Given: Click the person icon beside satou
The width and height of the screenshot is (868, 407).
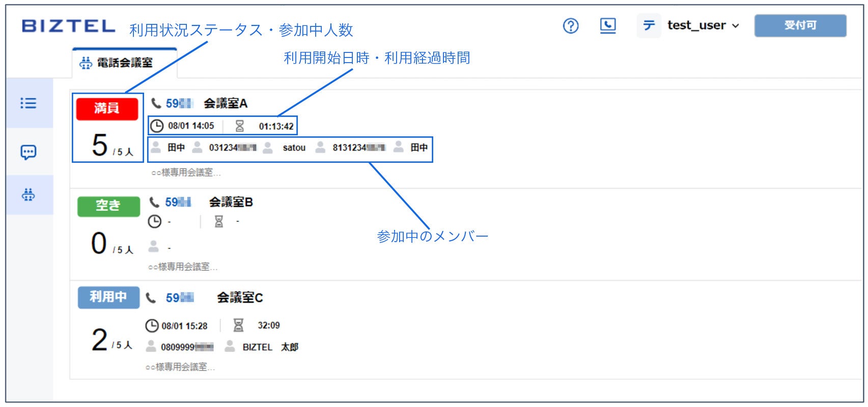Looking at the screenshot, I should (x=268, y=147).
